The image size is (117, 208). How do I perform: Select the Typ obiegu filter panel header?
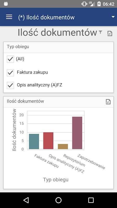pos(58,47)
